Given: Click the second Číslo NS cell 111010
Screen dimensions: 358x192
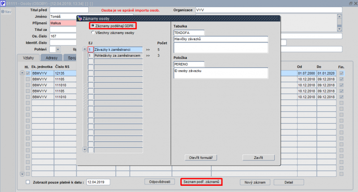Looking at the screenshot, I should coord(65,97).
